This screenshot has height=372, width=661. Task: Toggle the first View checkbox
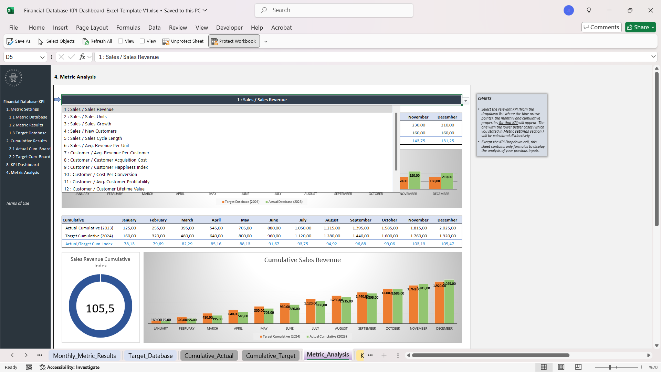point(120,41)
